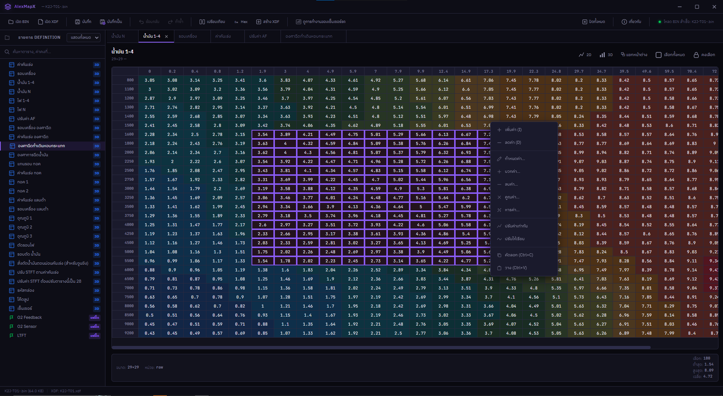Open the Hex viewer
The width and height of the screenshot is (723, 396).
(240, 21)
